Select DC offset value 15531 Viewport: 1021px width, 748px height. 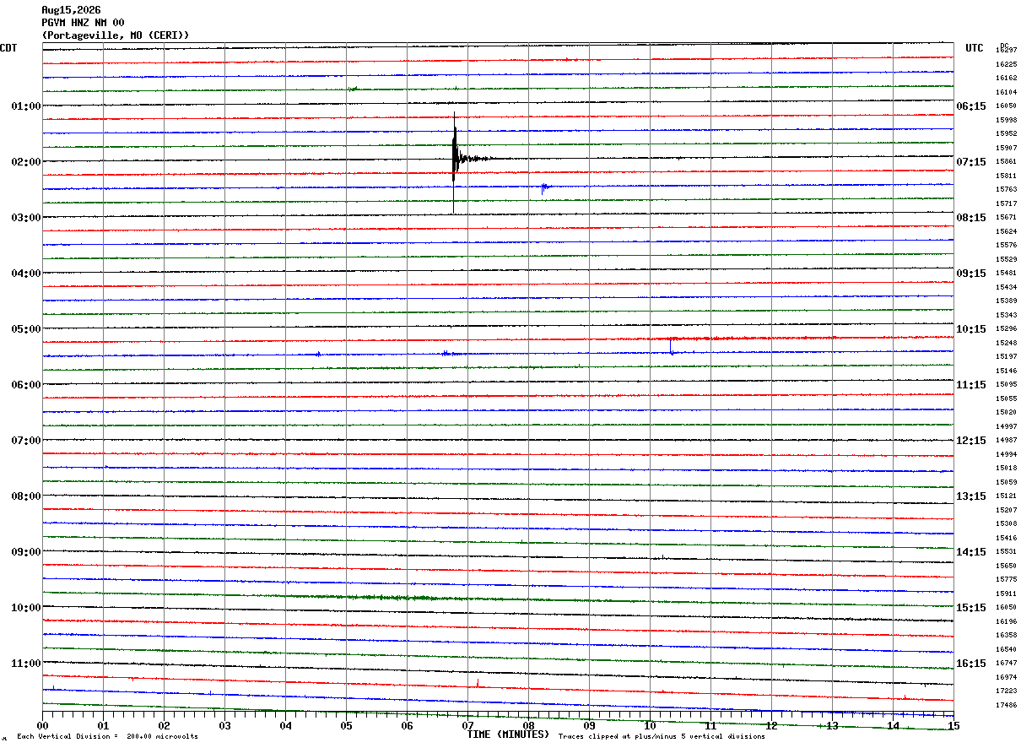(1006, 551)
